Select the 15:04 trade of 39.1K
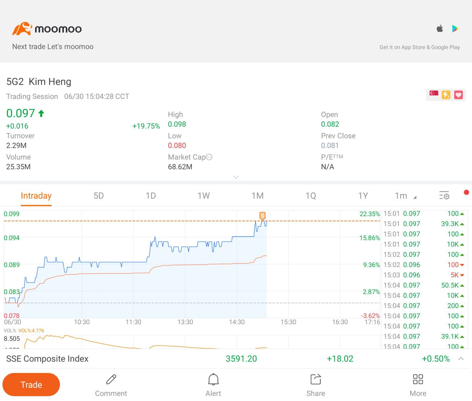 click(424, 336)
